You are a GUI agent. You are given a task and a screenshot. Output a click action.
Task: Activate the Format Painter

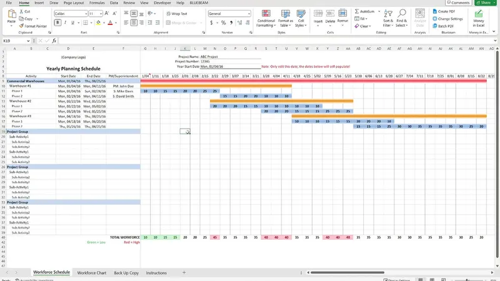point(33,26)
